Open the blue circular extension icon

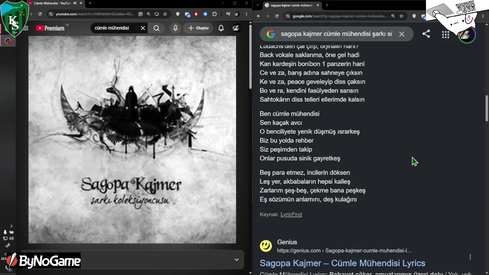click(x=205, y=14)
